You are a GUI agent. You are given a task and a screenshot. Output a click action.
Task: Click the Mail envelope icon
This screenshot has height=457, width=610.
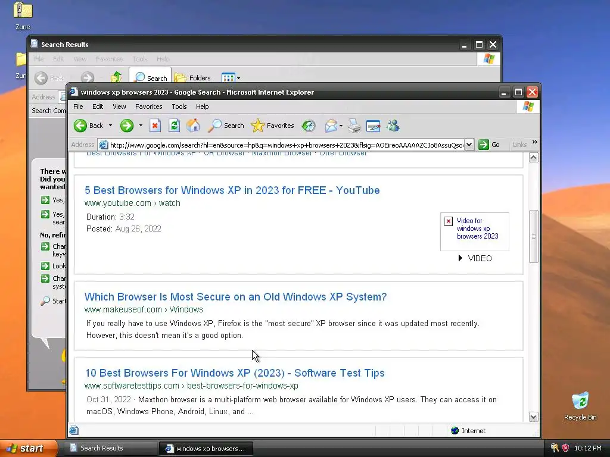[x=331, y=126]
